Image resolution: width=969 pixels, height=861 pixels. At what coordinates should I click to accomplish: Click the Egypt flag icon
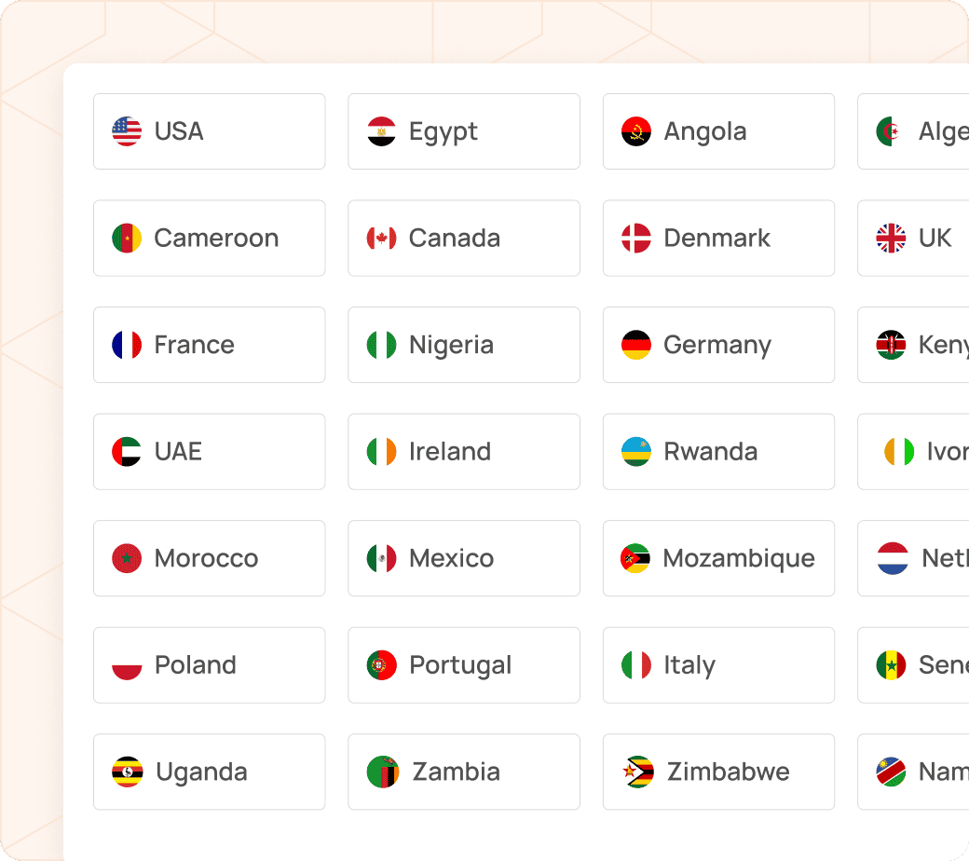(x=382, y=131)
